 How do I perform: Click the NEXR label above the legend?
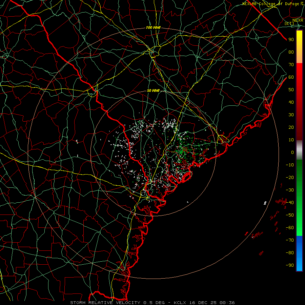298,20
